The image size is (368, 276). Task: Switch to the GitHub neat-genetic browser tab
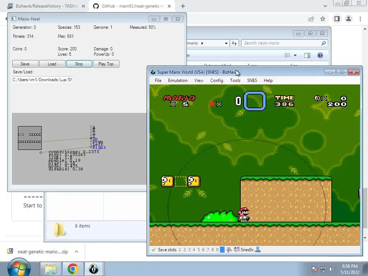pyautogui.click(x=132, y=6)
